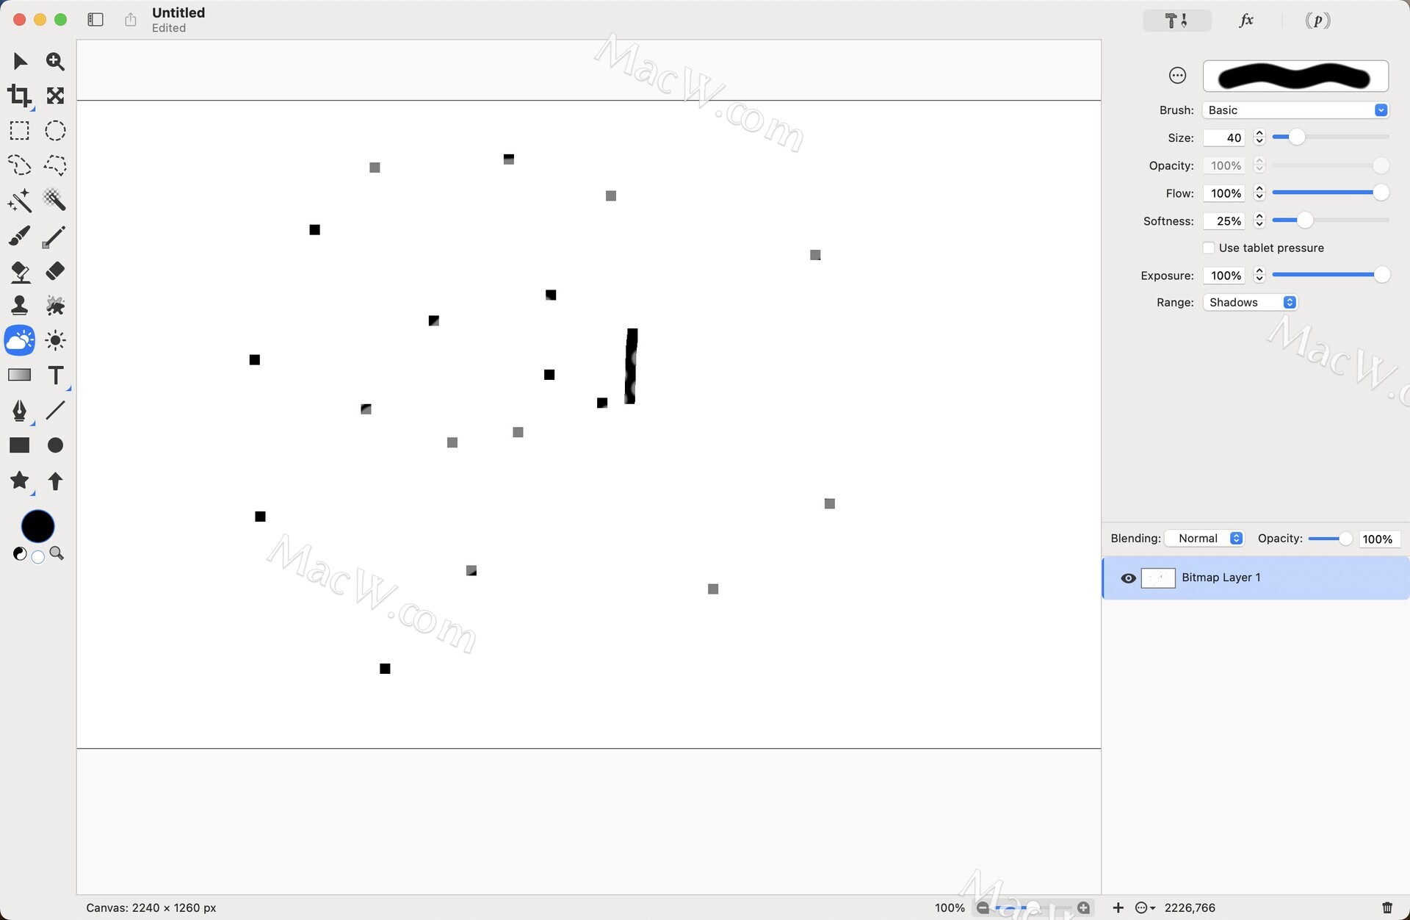Switch to the (p) plugins tab

(1317, 21)
